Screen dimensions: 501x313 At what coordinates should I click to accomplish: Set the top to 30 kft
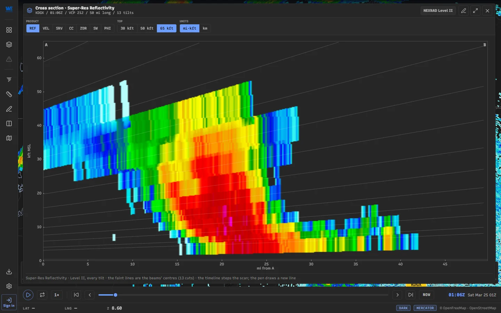pyautogui.click(x=127, y=29)
